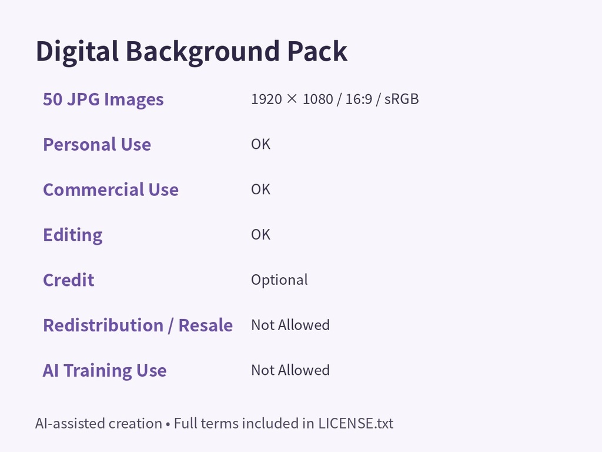
Task: Click the AI-assisted creation LICENSE.txt footer note
Action: point(214,424)
